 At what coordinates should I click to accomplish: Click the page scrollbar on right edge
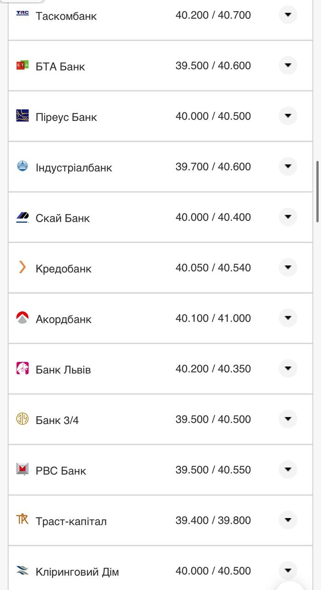pos(317,191)
